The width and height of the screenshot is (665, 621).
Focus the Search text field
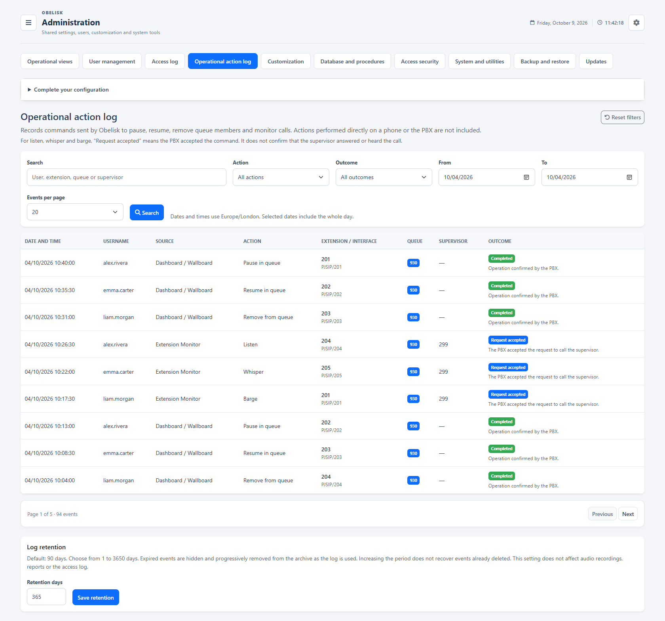point(127,177)
